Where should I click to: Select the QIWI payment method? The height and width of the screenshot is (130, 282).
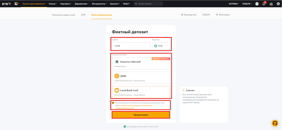pyautogui.click(x=141, y=78)
